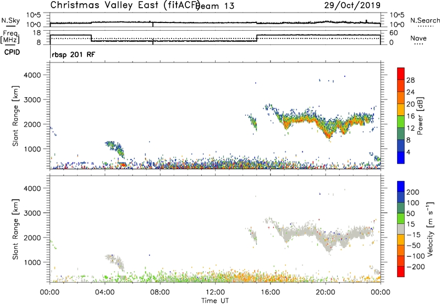Screen dimensions: 440x304
Task: Click the -15 tick on the velocity scale
Action: [x=414, y=234]
